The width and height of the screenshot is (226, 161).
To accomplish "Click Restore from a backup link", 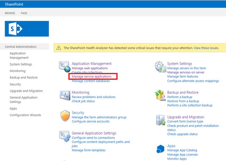I will (183, 101).
